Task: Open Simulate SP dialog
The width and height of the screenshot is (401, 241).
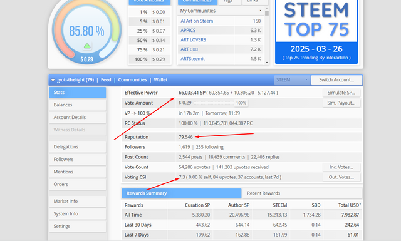Action: (x=341, y=93)
